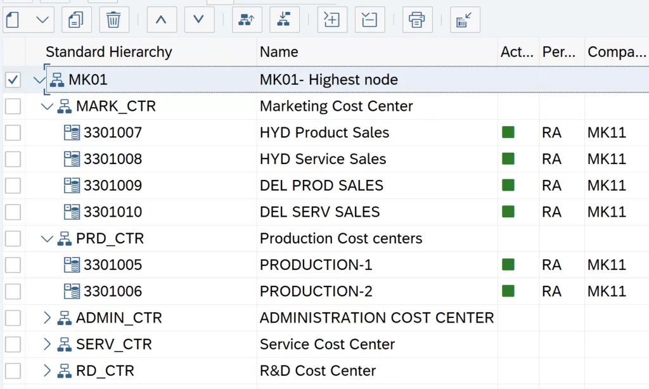
Task: Click the move hierarchy level down icon
Action: pyautogui.click(x=285, y=20)
